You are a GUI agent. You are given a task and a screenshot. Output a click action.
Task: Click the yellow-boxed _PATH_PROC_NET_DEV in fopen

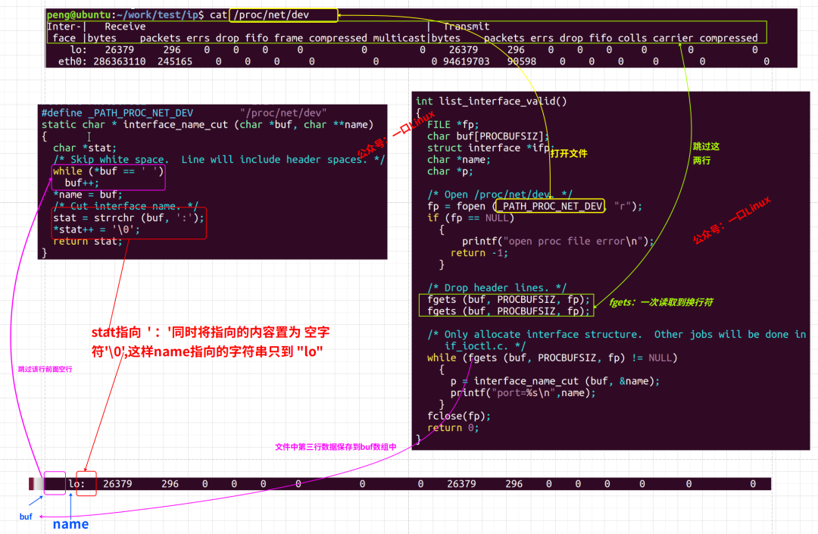549,206
